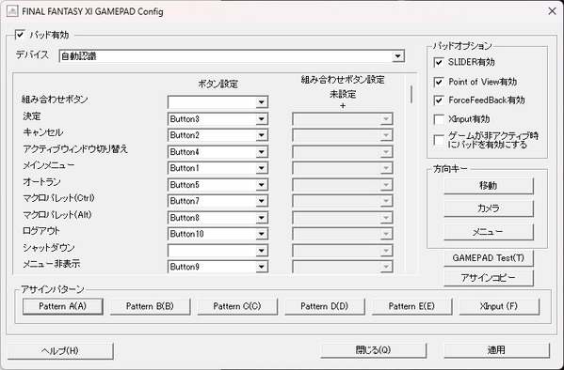Open ヘルプ(H) help
This screenshot has width=564, height=370.
pyautogui.click(x=60, y=350)
